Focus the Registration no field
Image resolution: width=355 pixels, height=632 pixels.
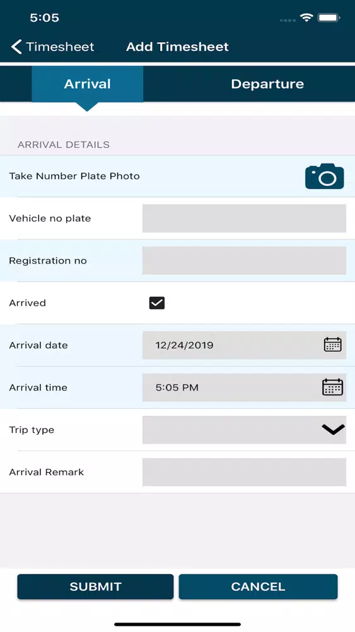pos(244,260)
